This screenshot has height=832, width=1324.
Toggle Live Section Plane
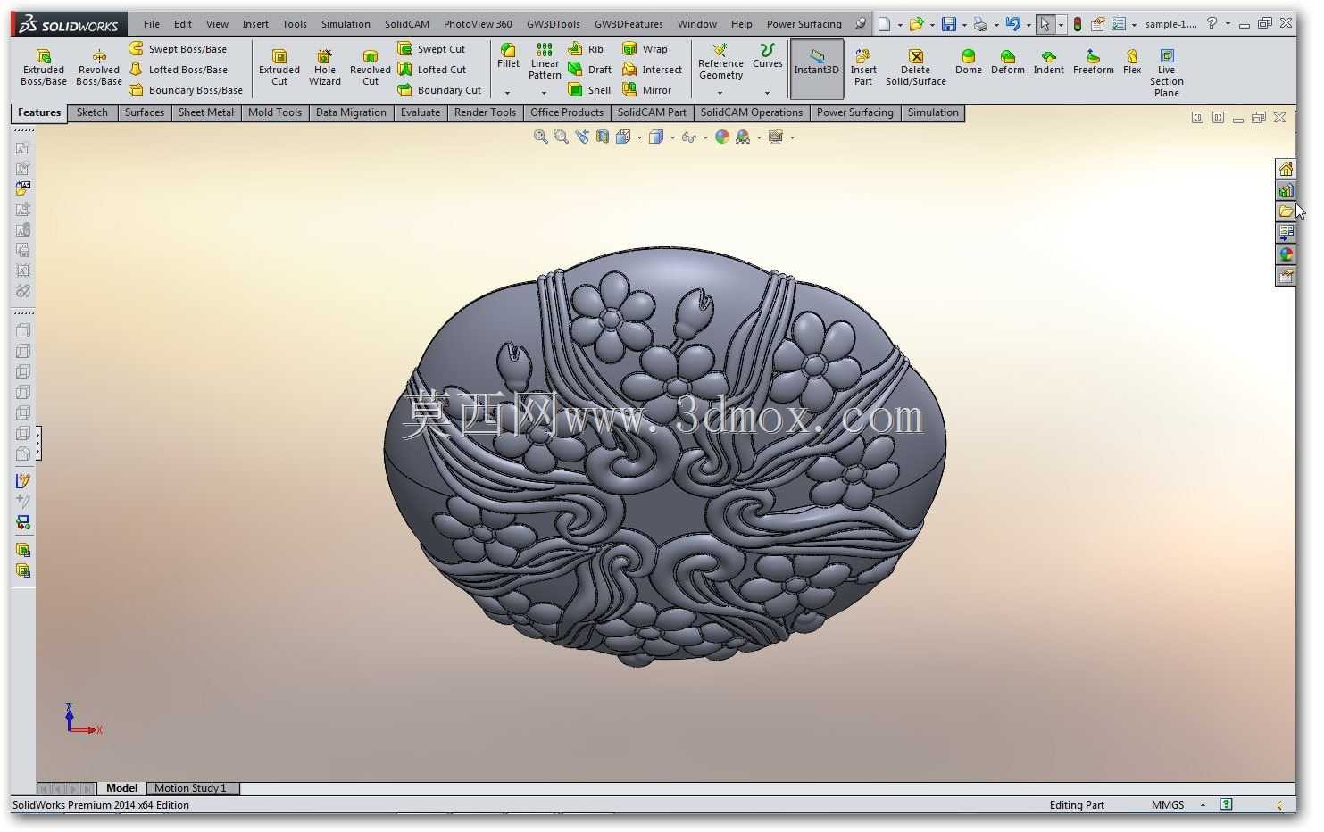tap(1166, 73)
